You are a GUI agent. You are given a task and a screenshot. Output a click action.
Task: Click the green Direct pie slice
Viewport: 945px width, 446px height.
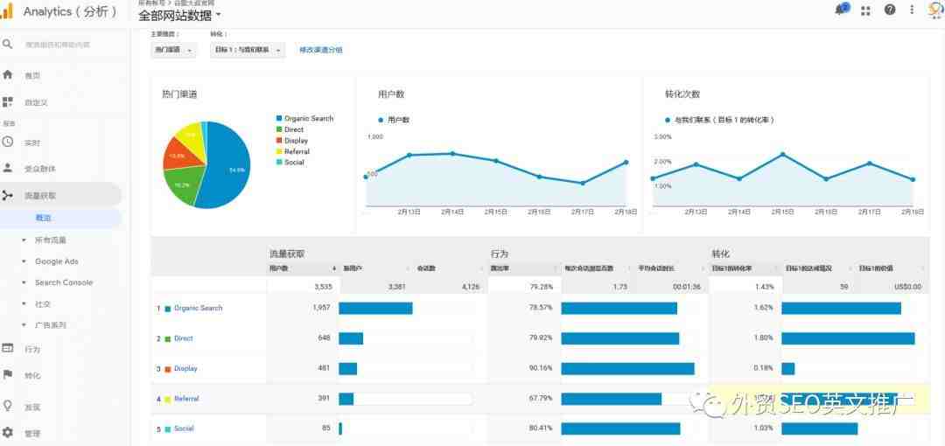point(182,185)
